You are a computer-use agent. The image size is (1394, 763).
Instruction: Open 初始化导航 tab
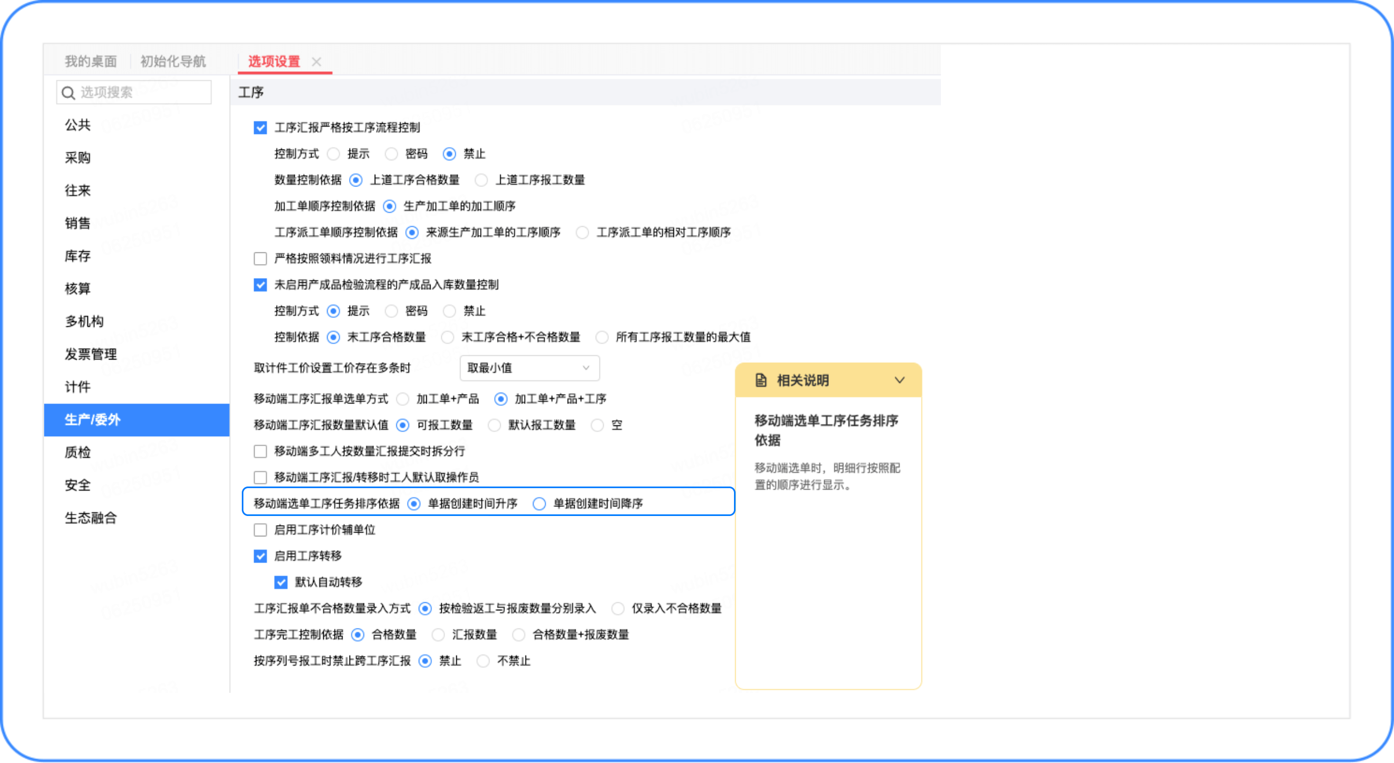pos(173,62)
